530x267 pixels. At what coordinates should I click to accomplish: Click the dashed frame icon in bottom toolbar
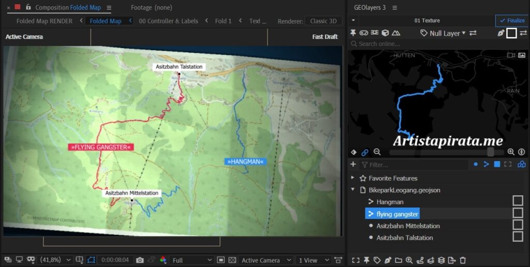356,260
